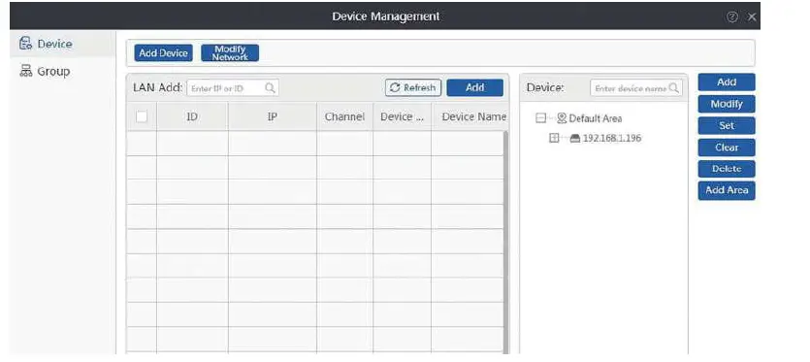Click the device name search magnifier icon

[673, 88]
